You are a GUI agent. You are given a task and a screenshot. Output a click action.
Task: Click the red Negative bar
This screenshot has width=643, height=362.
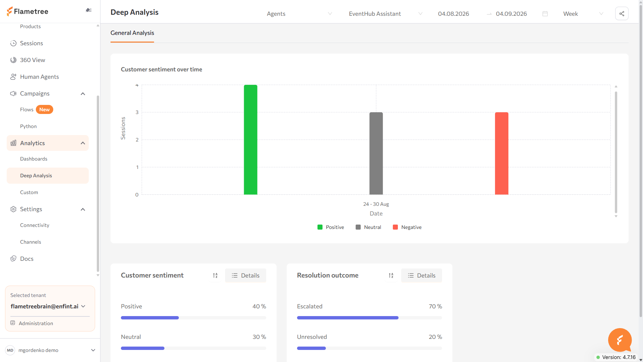pyautogui.click(x=502, y=154)
